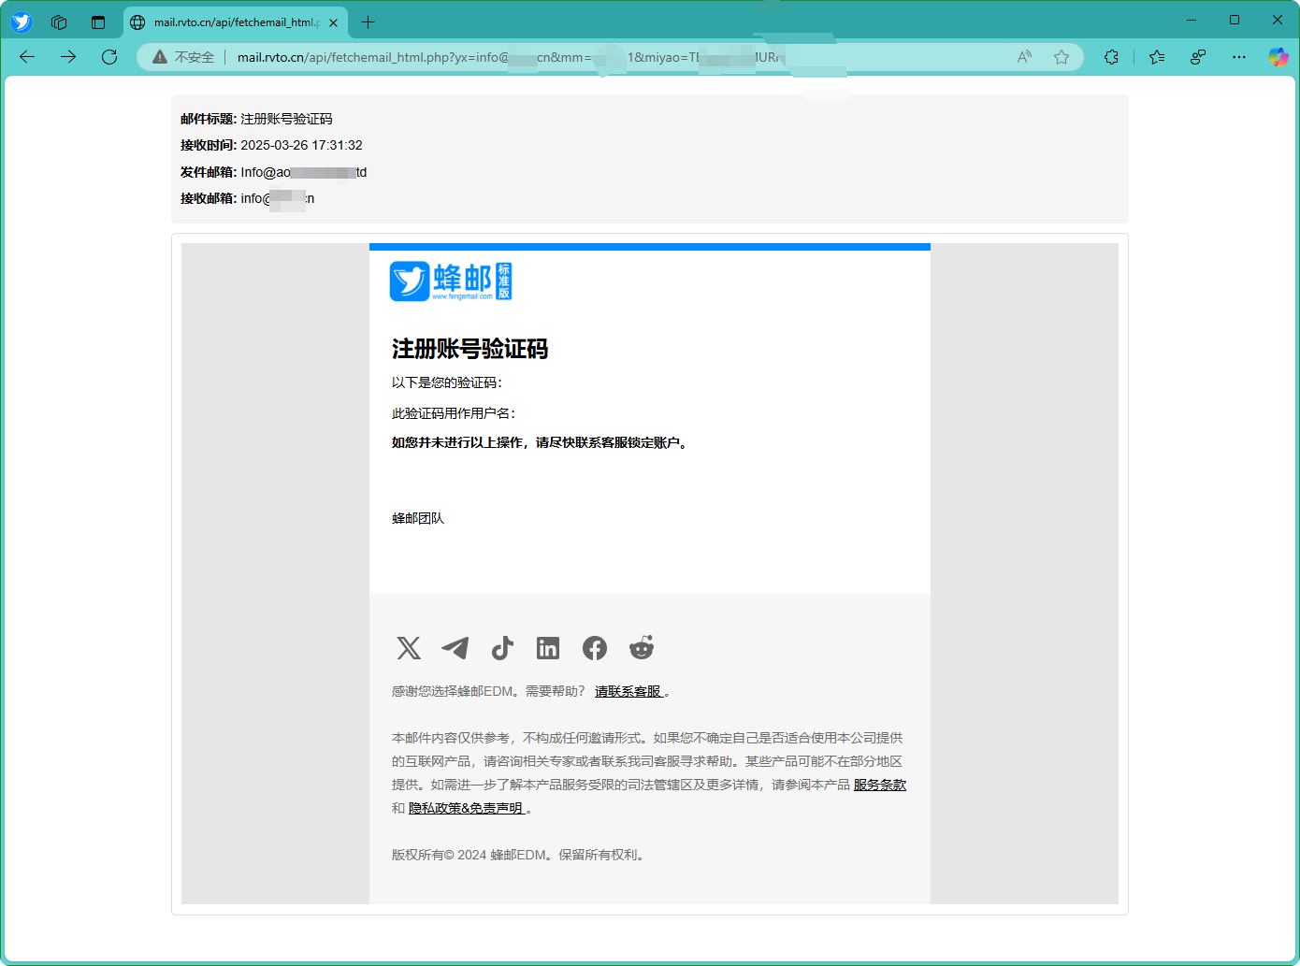Open a new tab with plus button
Image resolution: width=1300 pixels, height=966 pixels.
coord(368,22)
